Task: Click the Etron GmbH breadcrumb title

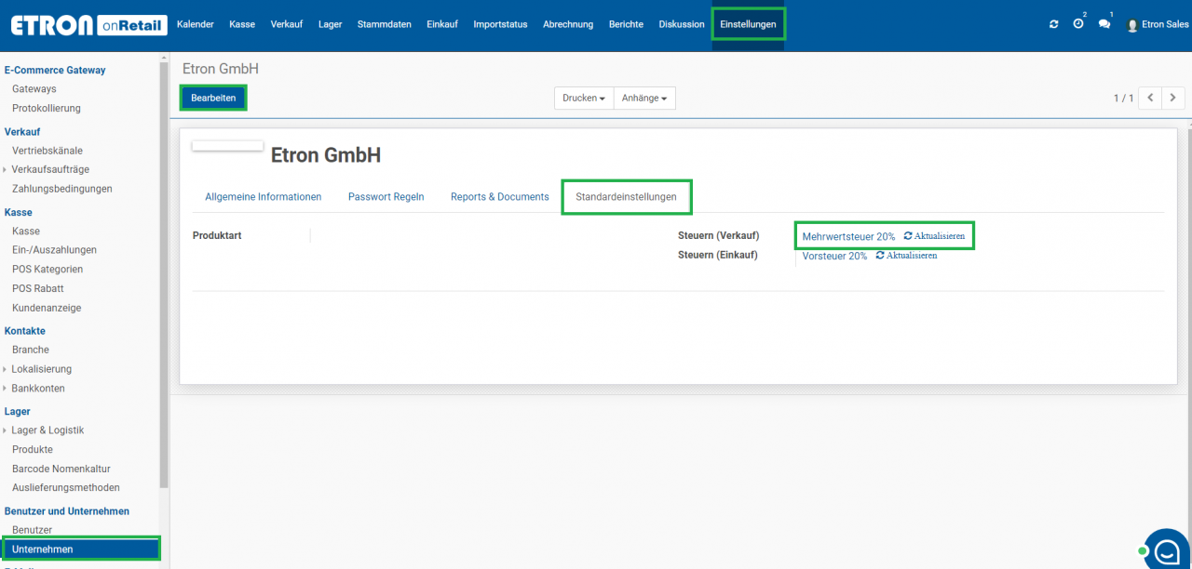Action: pos(221,69)
